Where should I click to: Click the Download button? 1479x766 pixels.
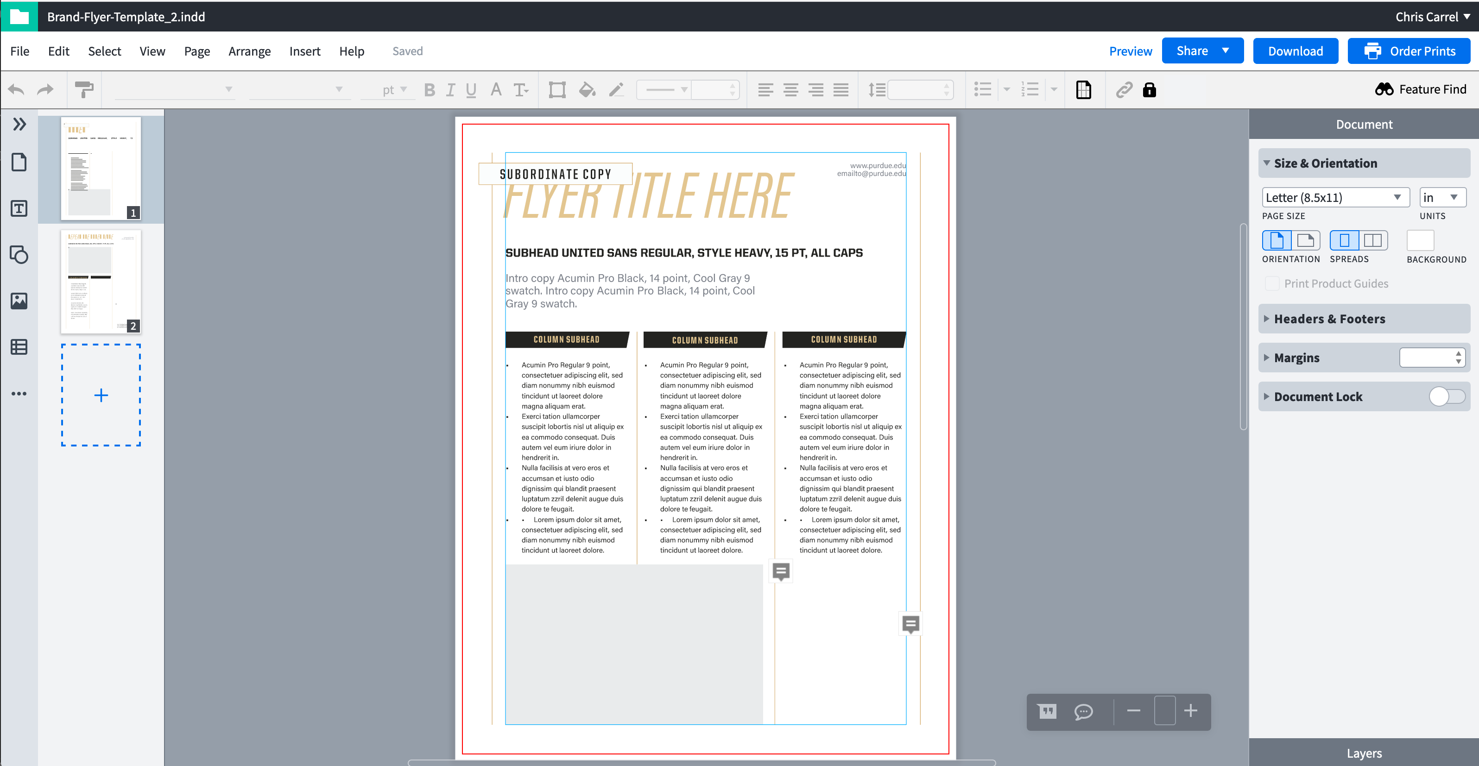(x=1294, y=51)
